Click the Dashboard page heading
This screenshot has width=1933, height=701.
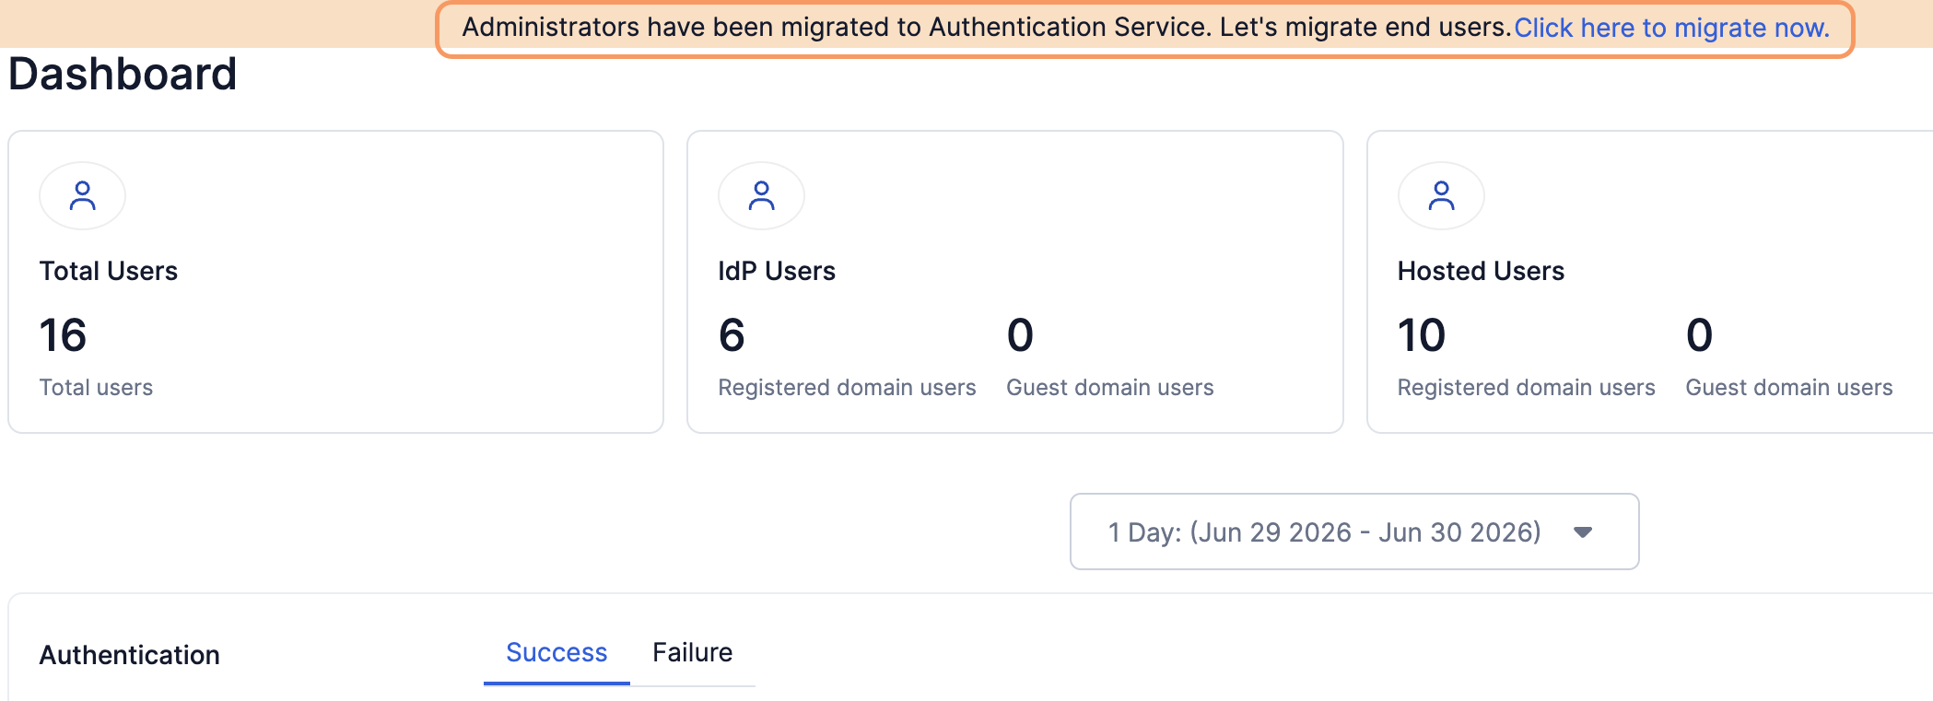click(x=123, y=74)
